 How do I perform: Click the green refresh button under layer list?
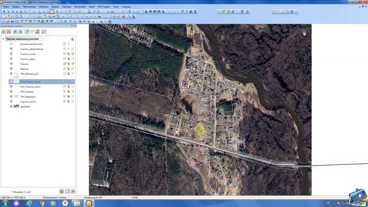click(x=62, y=191)
